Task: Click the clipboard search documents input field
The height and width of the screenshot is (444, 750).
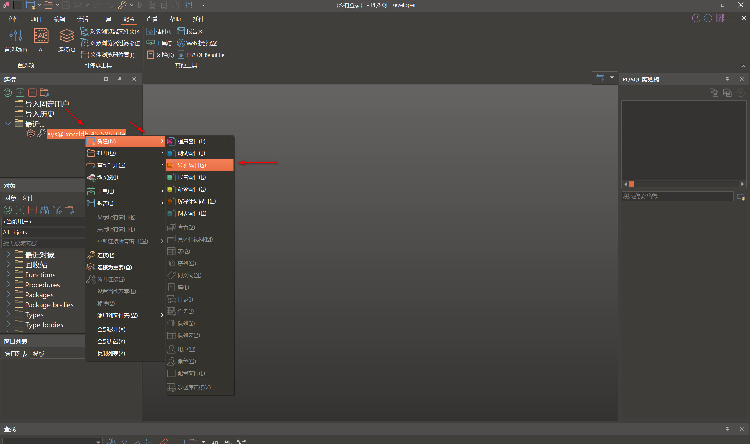Action: [677, 196]
